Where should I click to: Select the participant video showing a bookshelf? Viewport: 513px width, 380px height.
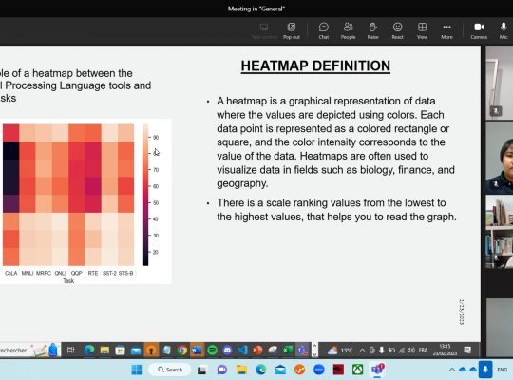coord(500,232)
